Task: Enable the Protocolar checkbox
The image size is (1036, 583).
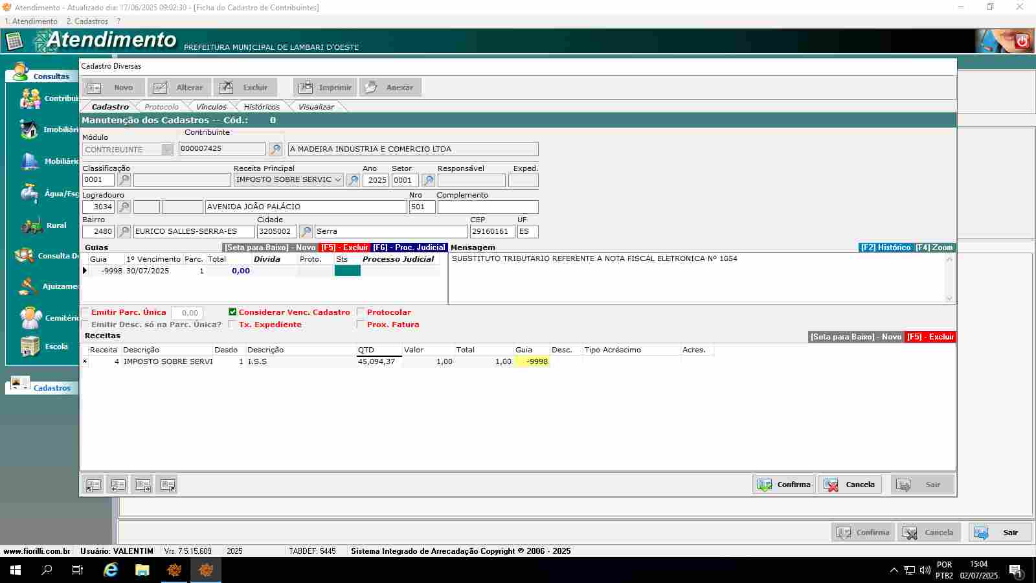Action: pos(361,312)
